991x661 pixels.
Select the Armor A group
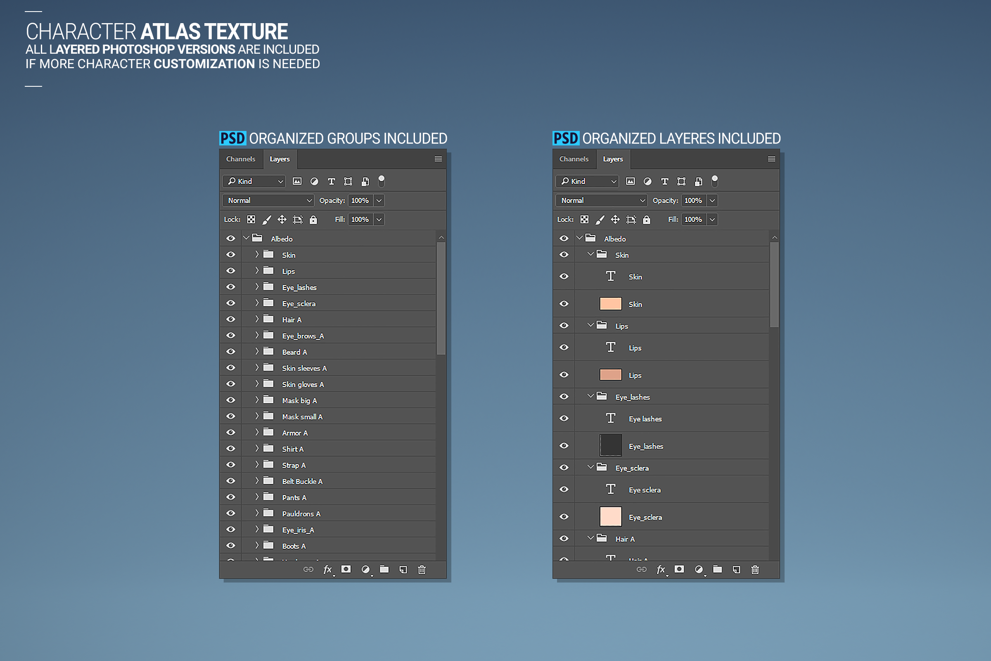pyautogui.click(x=295, y=433)
